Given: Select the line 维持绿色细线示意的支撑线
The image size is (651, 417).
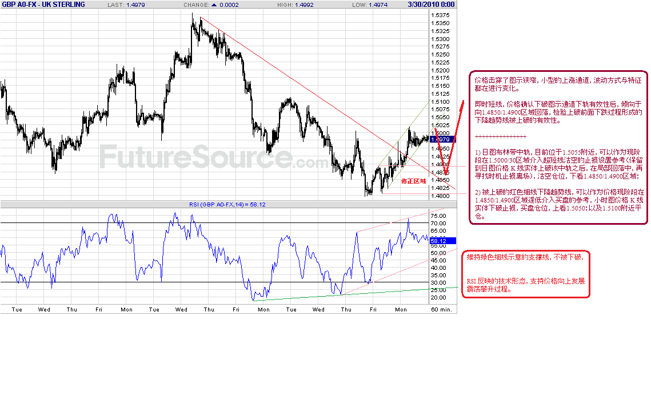Looking at the screenshot, I should [525, 257].
